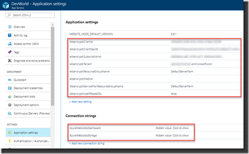
Task: Click the Application settings list icon
Action: (x=10, y=133)
